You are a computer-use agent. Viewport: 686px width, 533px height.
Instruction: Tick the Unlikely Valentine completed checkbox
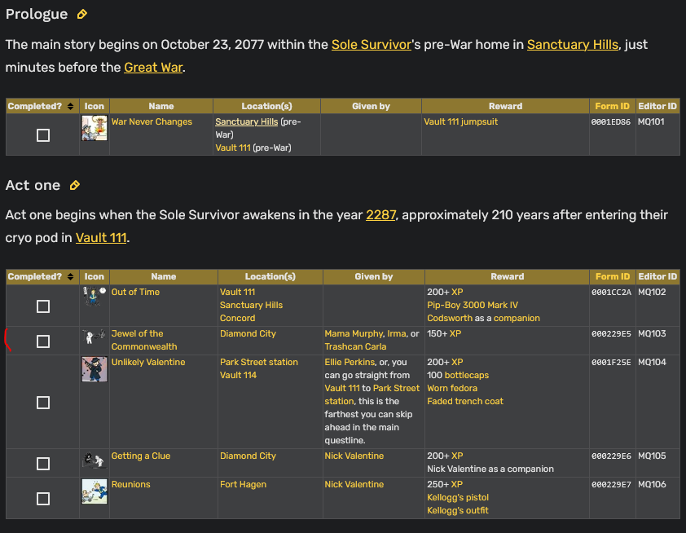43,403
